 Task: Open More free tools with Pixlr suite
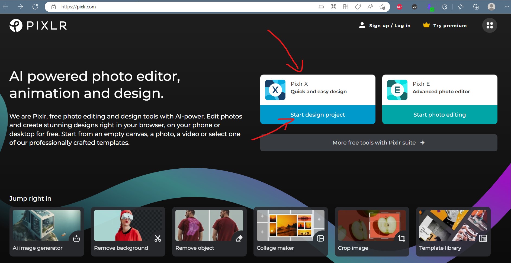coord(379,143)
